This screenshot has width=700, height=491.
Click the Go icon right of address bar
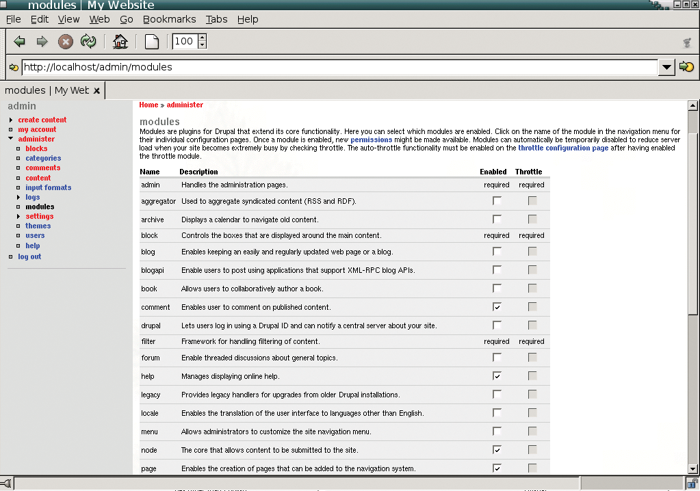(686, 67)
